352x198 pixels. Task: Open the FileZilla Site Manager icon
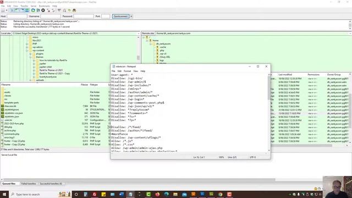pyautogui.click(x=3, y=10)
